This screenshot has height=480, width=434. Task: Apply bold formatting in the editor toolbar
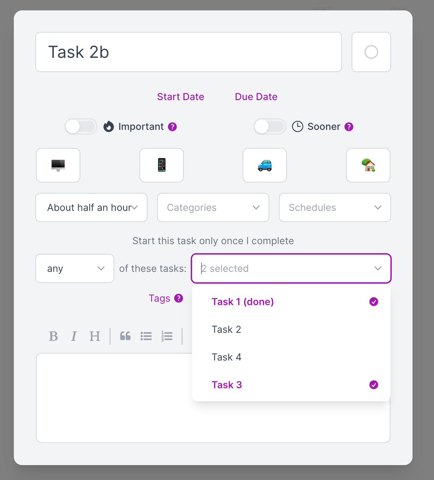click(x=53, y=336)
